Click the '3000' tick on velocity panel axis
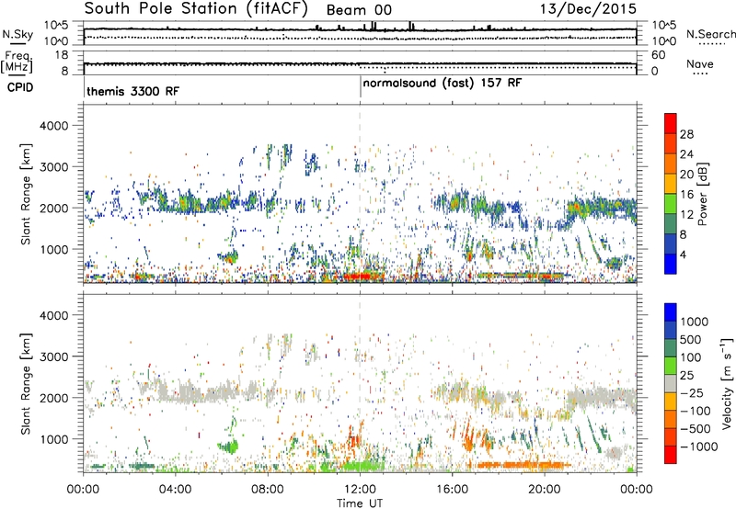Image resolution: width=736 pixels, height=509 pixels. pyautogui.click(x=53, y=356)
